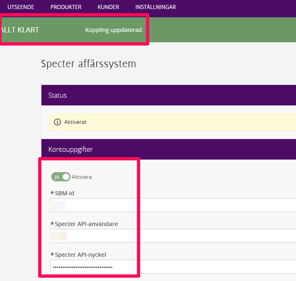Click the 'Aktivera' toggle label

point(82,177)
